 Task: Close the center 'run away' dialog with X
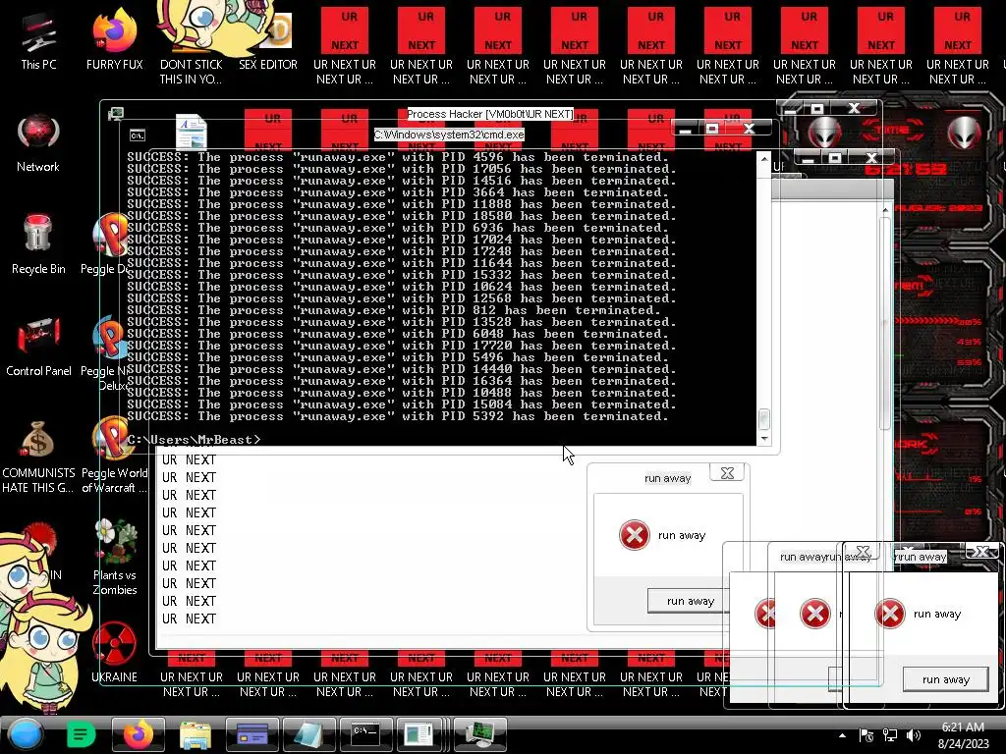727,473
